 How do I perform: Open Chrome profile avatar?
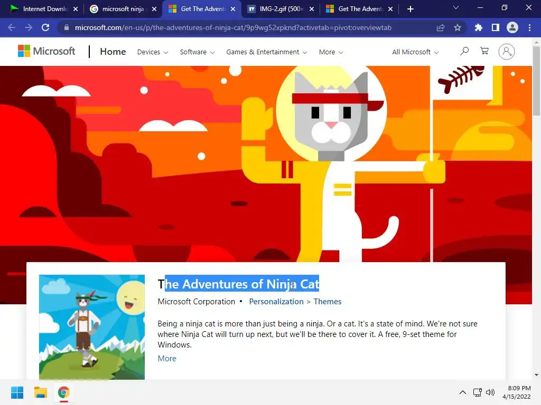click(x=512, y=27)
